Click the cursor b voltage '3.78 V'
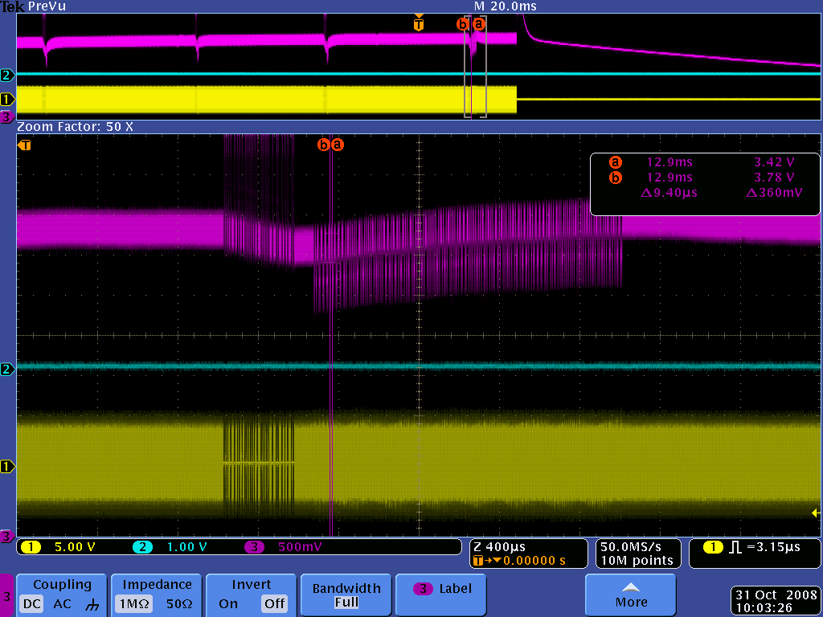 (774, 178)
